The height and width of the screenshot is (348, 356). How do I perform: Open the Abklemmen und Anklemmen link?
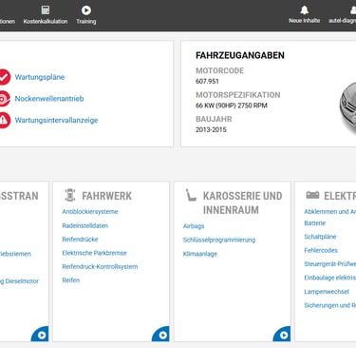click(x=330, y=212)
